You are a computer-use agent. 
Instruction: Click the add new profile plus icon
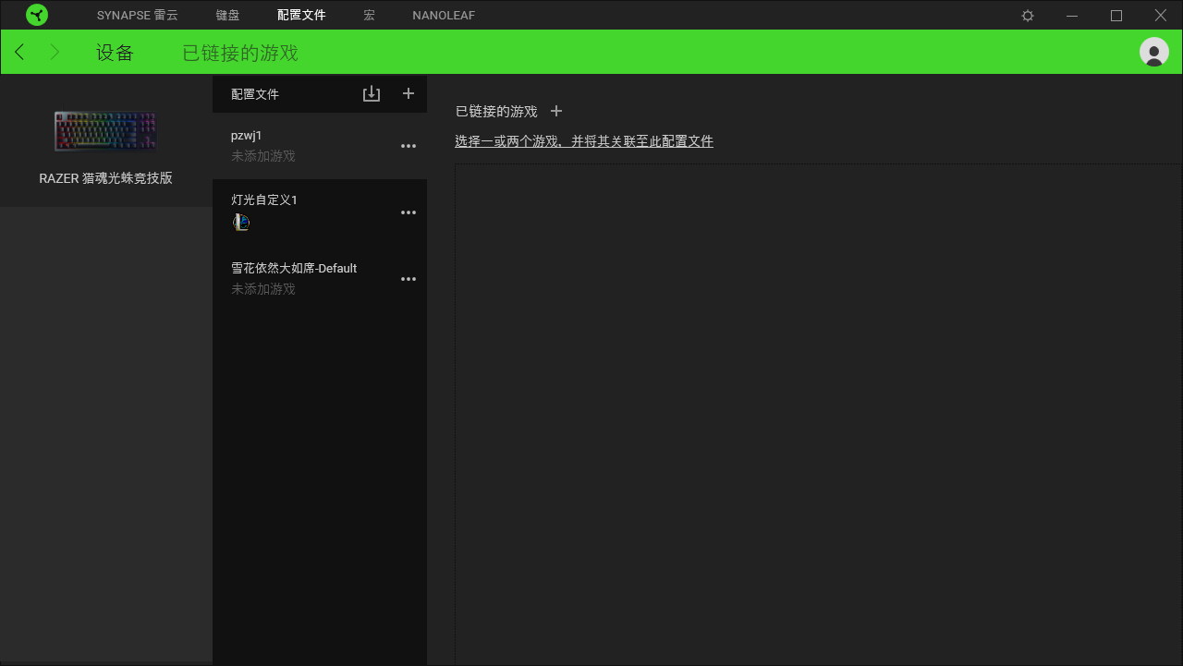click(409, 93)
